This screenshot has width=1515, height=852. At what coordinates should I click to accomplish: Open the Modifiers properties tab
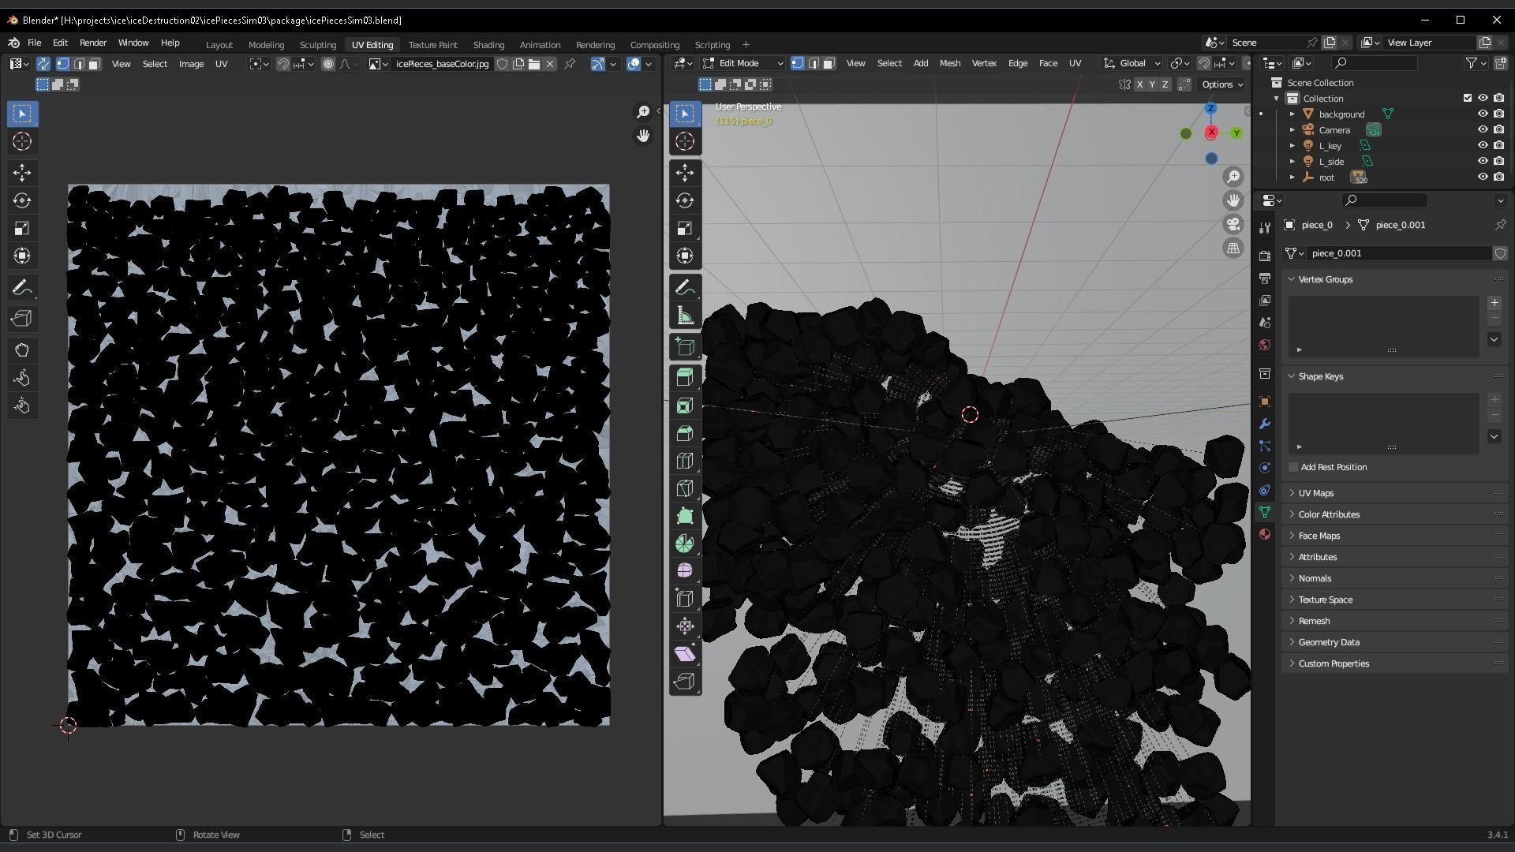[1265, 424]
